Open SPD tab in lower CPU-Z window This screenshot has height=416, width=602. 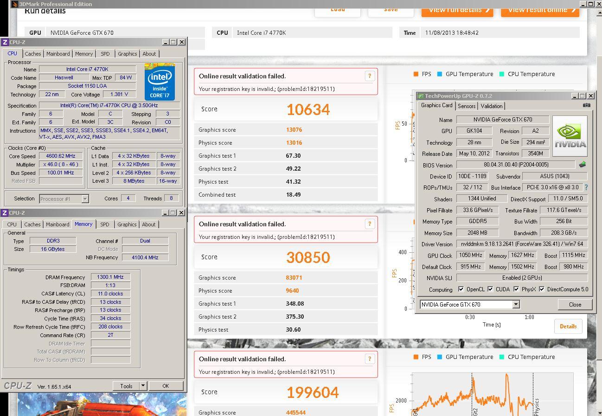[105, 224]
